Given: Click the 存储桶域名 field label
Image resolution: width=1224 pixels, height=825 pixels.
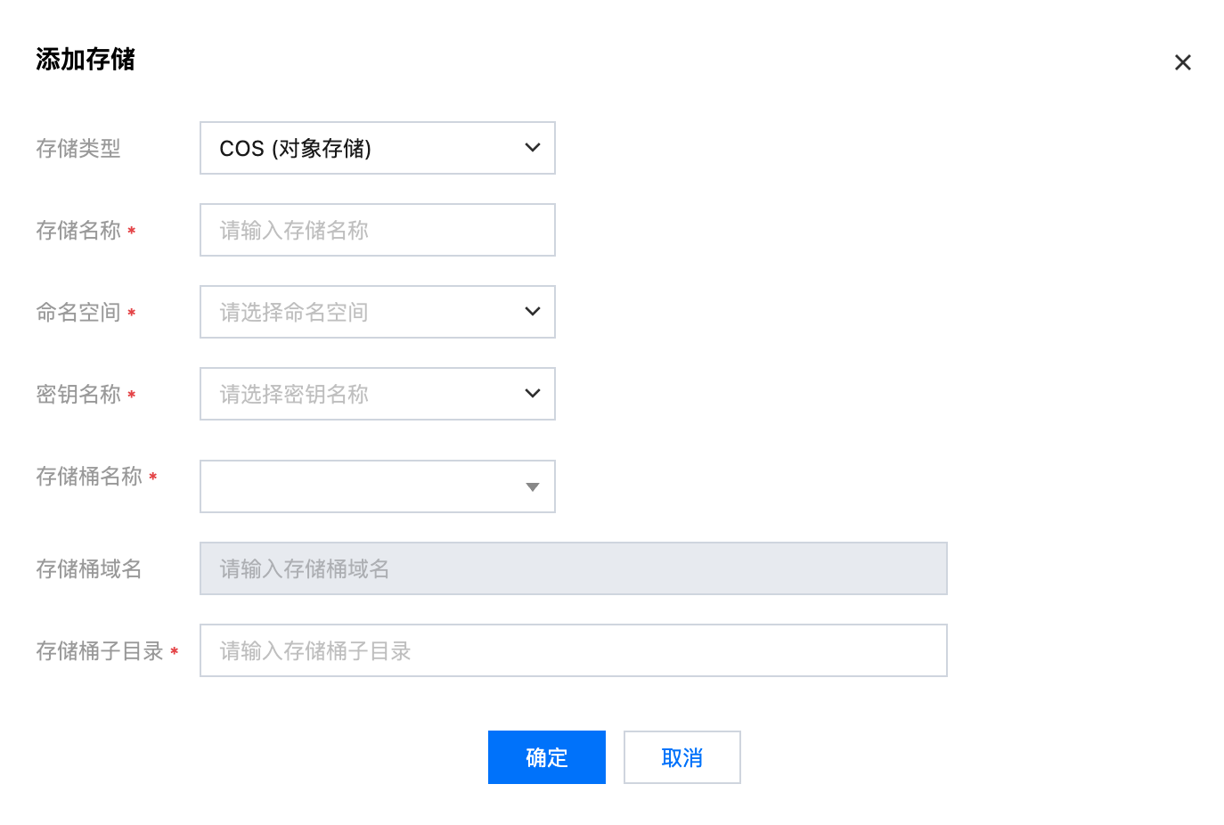Looking at the screenshot, I should pos(89,569).
